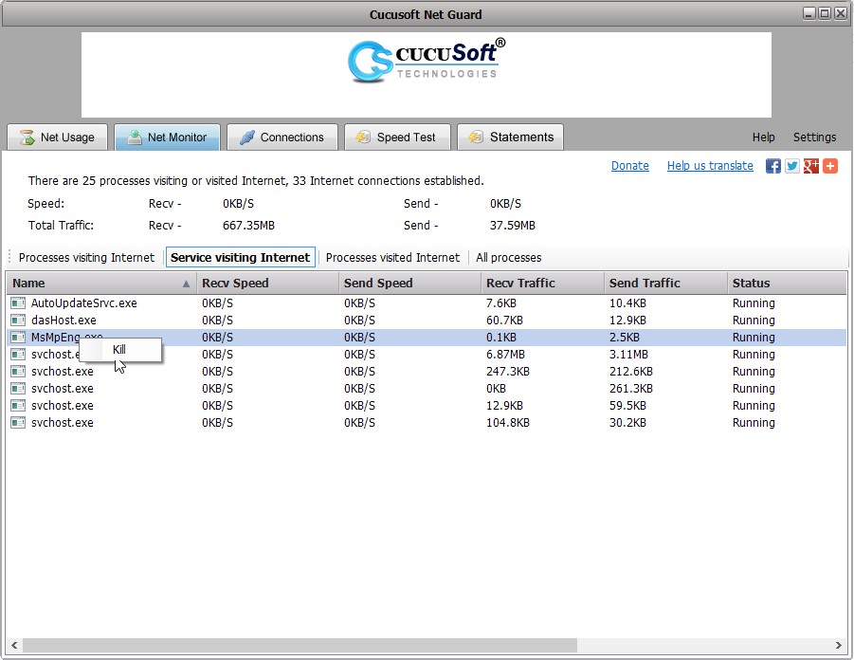The height and width of the screenshot is (660, 854).
Task: Click Help us translate
Action: pos(710,165)
